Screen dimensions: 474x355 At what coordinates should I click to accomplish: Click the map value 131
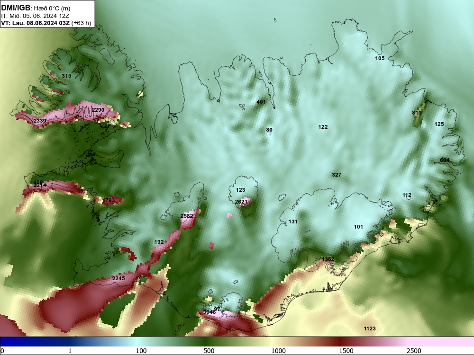293,222
